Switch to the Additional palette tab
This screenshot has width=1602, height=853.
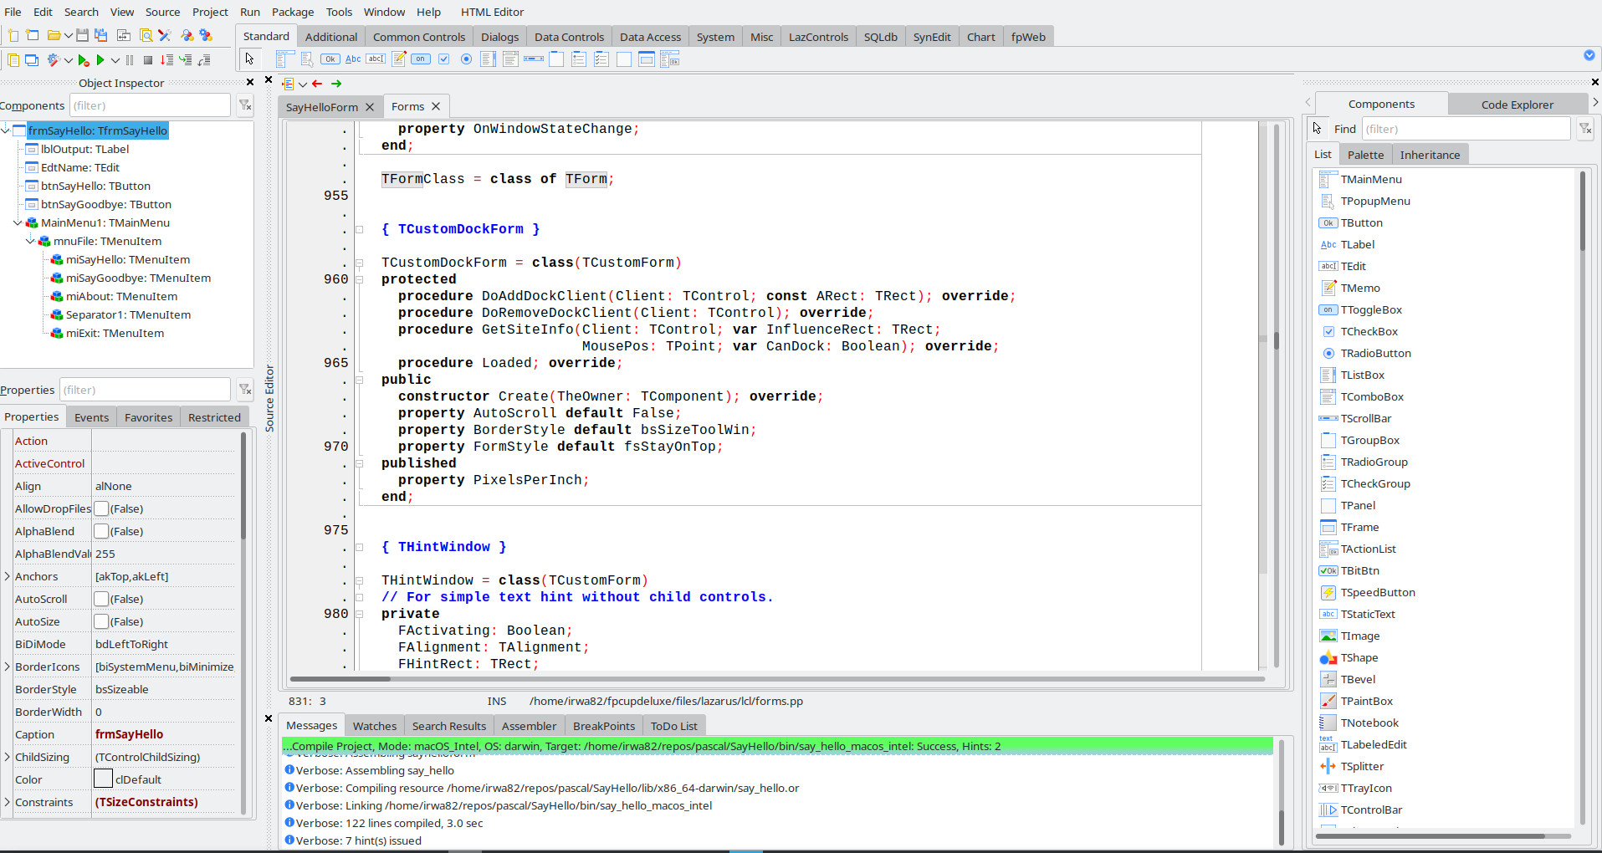tap(331, 37)
